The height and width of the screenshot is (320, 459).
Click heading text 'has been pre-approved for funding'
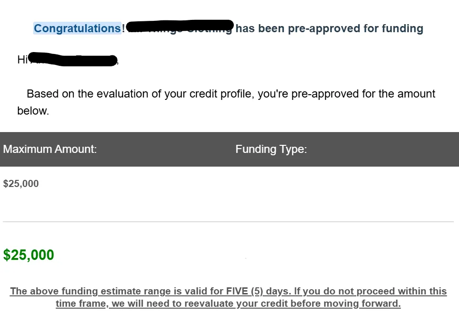point(329,28)
